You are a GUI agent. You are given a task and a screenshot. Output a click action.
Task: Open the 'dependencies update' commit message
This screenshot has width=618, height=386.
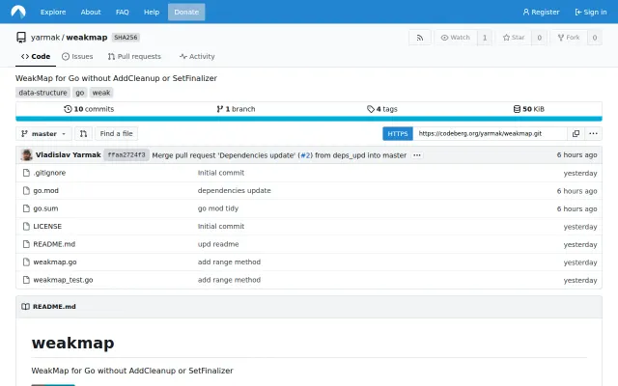pyautogui.click(x=234, y=191)
